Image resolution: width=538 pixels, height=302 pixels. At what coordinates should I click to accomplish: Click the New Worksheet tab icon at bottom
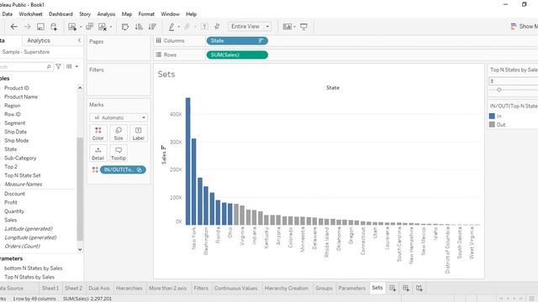click(x=393, y=289)
